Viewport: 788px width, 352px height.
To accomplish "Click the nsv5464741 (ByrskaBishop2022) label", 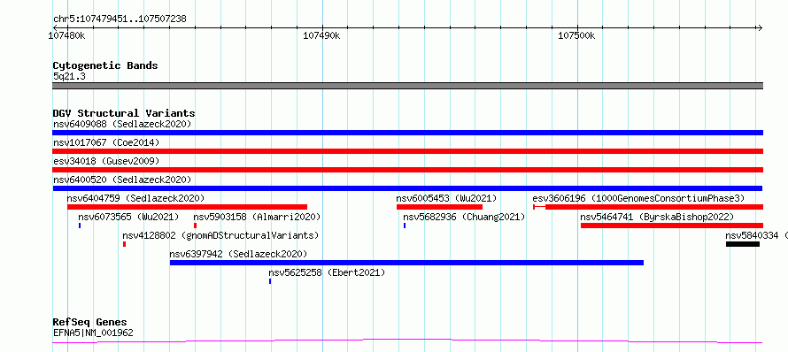I will pyautogui.click(x=657, y=217).
